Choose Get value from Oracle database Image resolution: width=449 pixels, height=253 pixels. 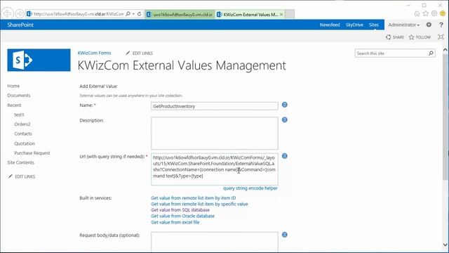182,216
